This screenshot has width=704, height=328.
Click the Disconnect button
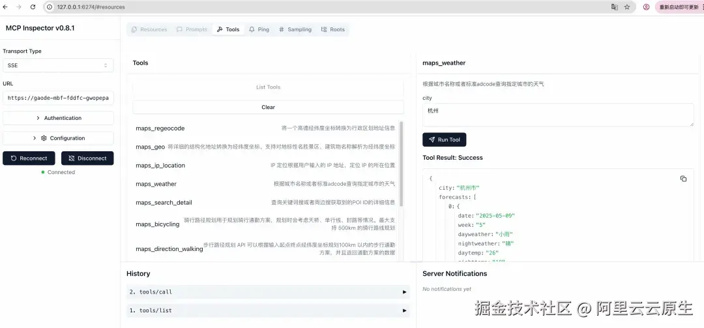(x=87, y=158)
